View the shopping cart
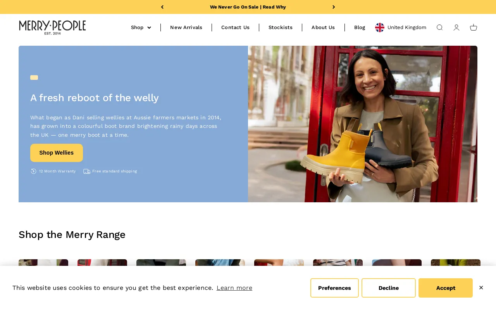This screenshot has height=310, width=496. pyautogui.click(x=474, y=28)
